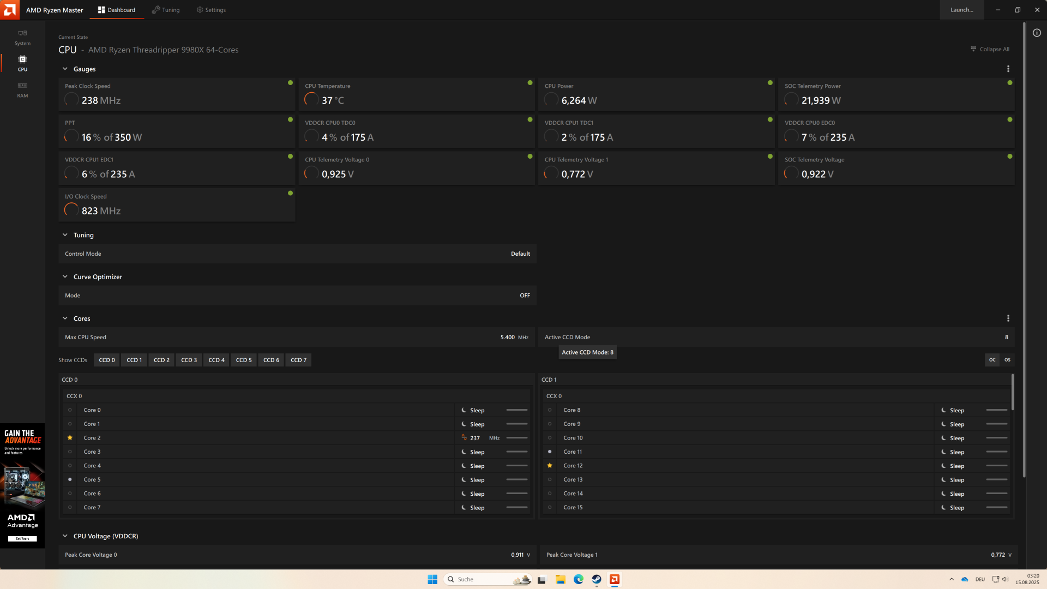Viewport: 1047px width, 589px height.
Task: Click the white dot marker on Core 5
Action: click(x=70, y=479)
